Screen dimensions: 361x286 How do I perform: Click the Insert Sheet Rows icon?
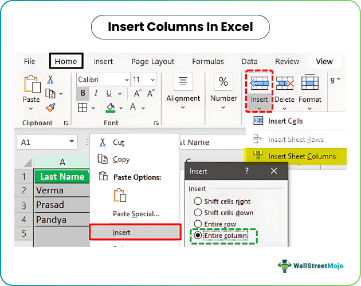(258, 139)
